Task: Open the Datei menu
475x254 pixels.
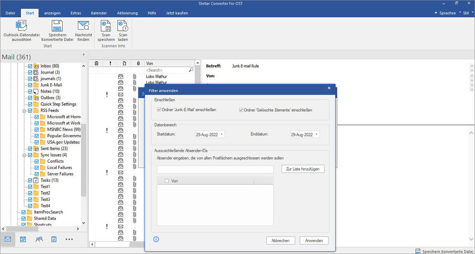Action: click(10, 13)
